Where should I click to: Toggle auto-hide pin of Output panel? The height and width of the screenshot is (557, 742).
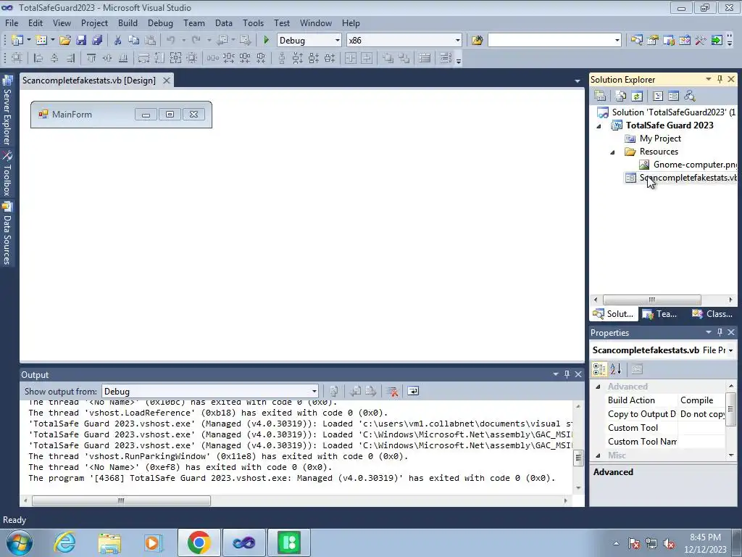click(567, 374)
